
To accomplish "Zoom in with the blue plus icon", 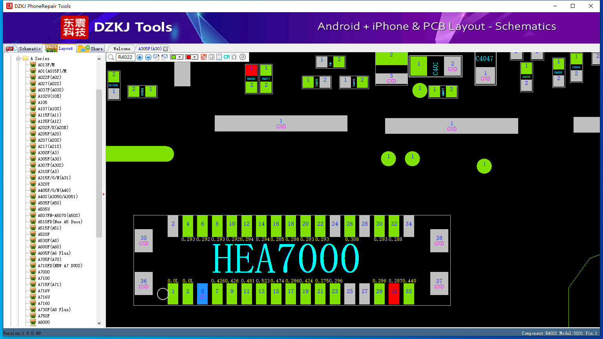I will click(x=140, y=57).
